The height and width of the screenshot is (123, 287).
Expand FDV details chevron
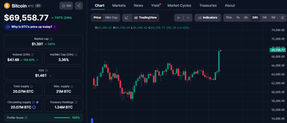click(50, 76)
